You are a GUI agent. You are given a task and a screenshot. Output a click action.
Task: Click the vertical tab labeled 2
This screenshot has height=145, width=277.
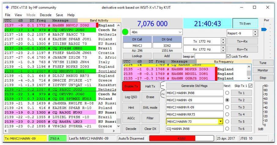coord(163,94)
